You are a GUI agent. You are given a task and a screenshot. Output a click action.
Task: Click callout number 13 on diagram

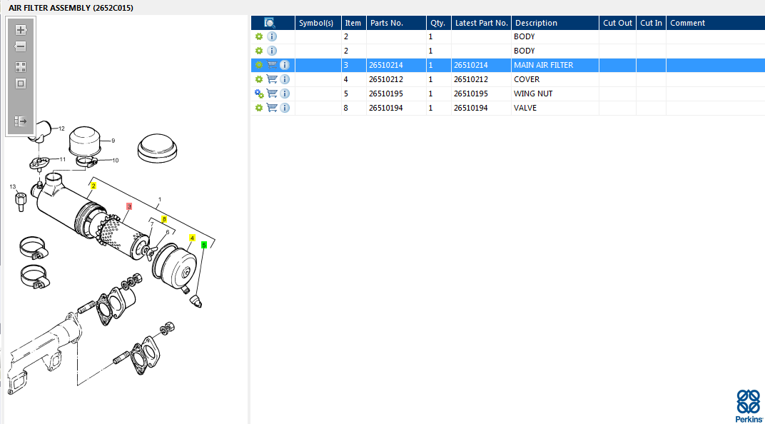coord(13,186)
